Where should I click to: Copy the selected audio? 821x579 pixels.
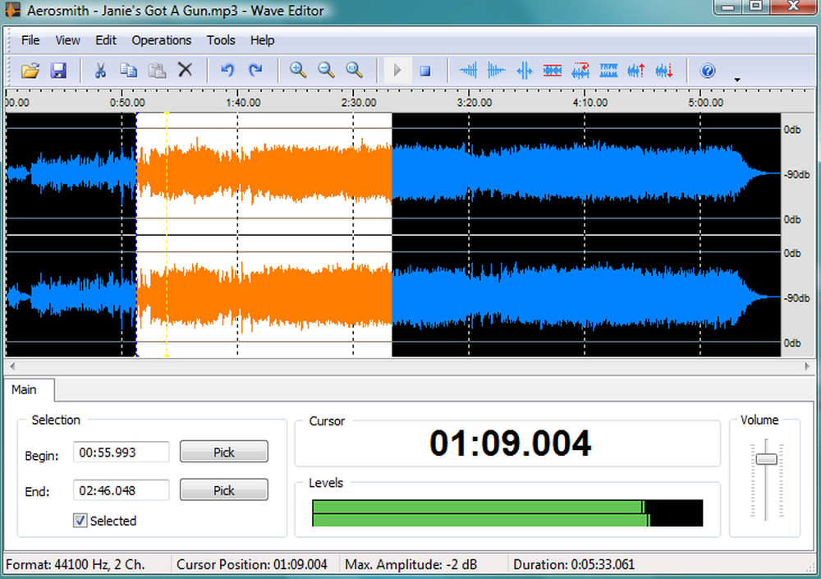[x=128, y=70]
